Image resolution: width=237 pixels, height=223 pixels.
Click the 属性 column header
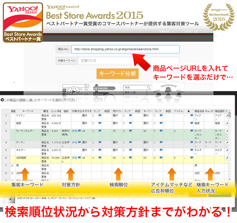pyautogui.click(x=46, y=111)
